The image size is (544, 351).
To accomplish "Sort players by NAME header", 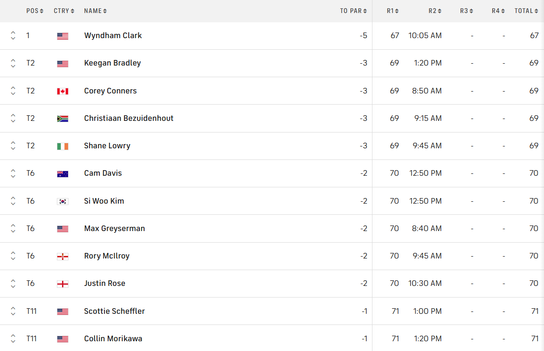I will [95, 11].
